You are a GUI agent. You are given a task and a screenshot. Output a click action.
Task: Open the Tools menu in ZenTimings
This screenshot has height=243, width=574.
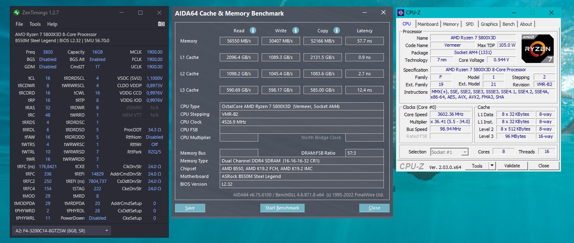tap(35, 24)
